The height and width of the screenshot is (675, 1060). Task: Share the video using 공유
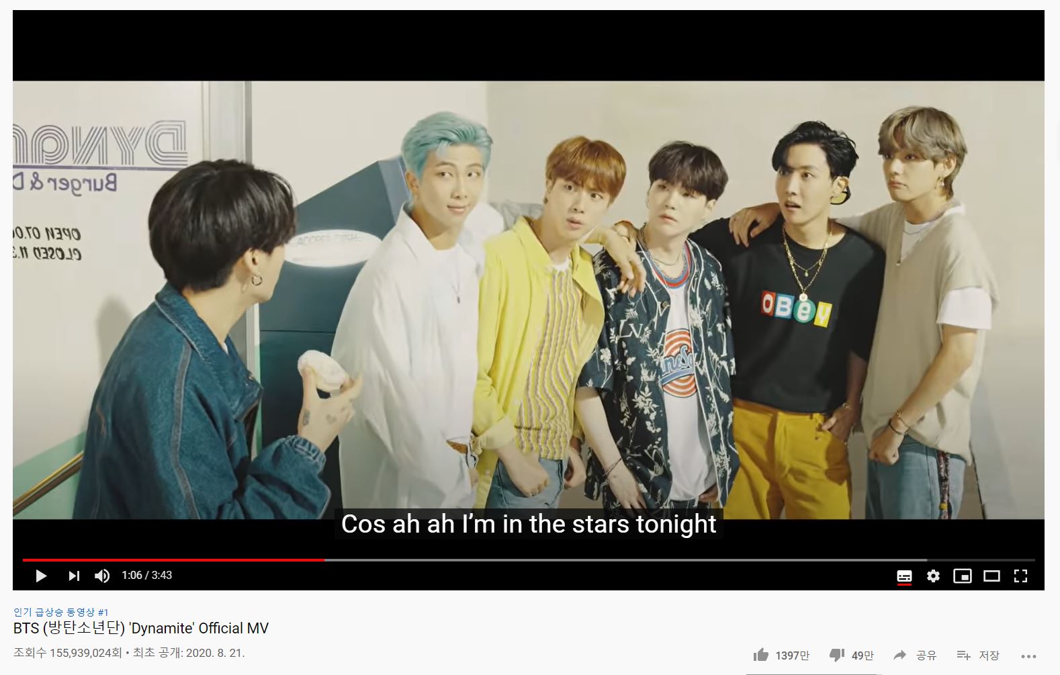[915, 655]
